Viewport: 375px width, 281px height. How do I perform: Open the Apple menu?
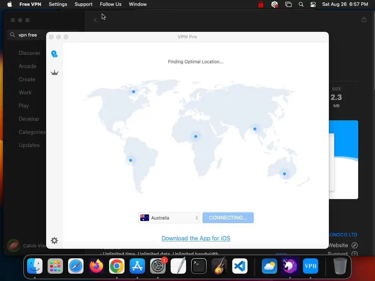[10, 4]
